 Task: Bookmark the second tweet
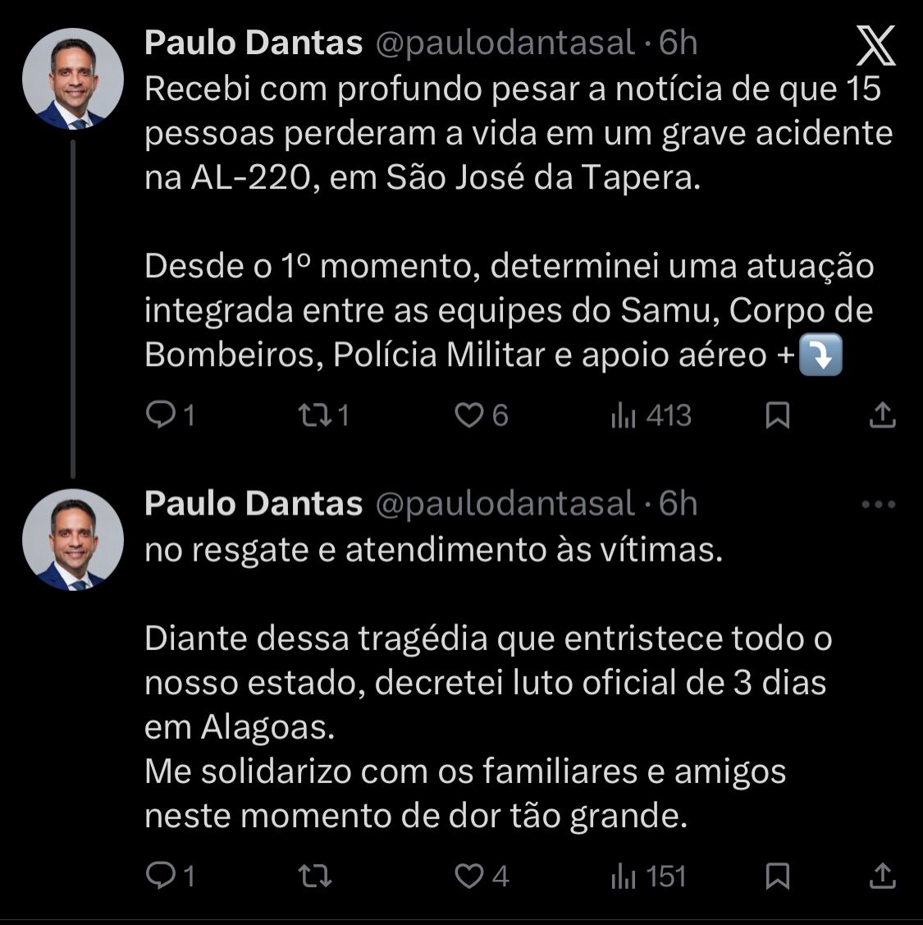[777, 877]
